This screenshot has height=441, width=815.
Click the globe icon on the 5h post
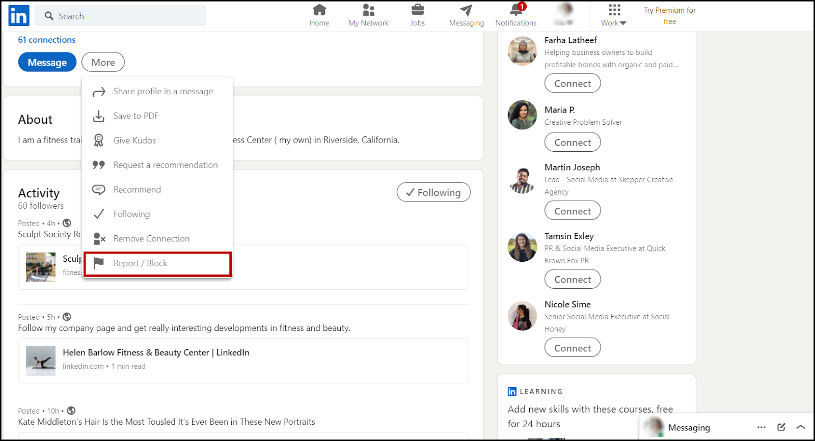point(67,317)
